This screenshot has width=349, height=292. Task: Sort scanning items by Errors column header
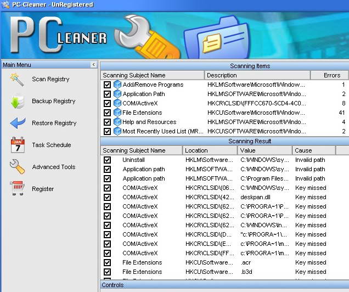tap(329, 75)
